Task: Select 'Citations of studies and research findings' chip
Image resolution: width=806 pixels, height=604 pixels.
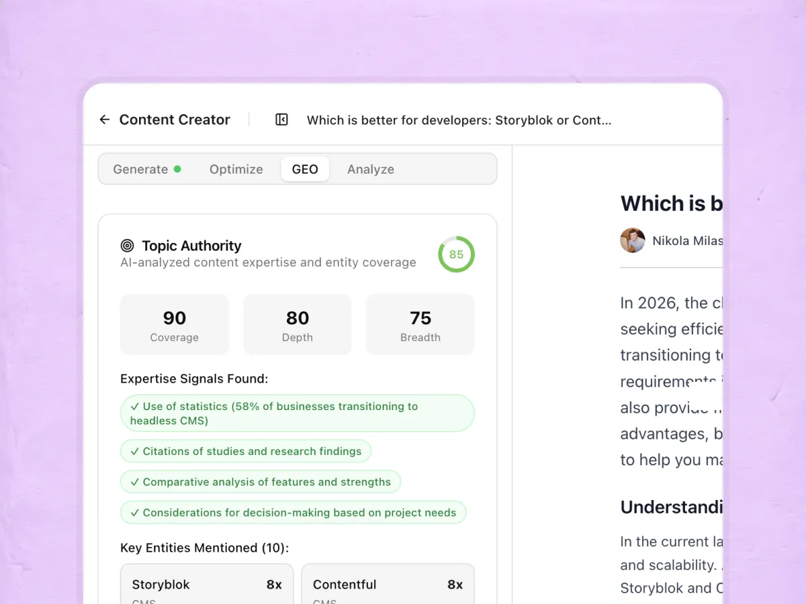Action: coord(246,452)
